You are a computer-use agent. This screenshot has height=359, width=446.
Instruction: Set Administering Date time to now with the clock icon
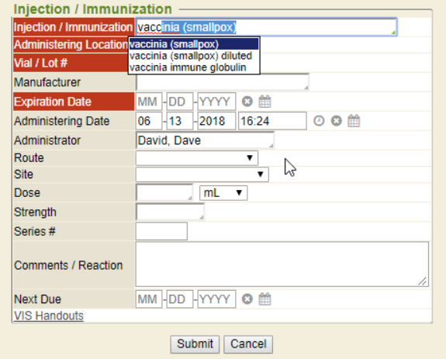(319, 121)
